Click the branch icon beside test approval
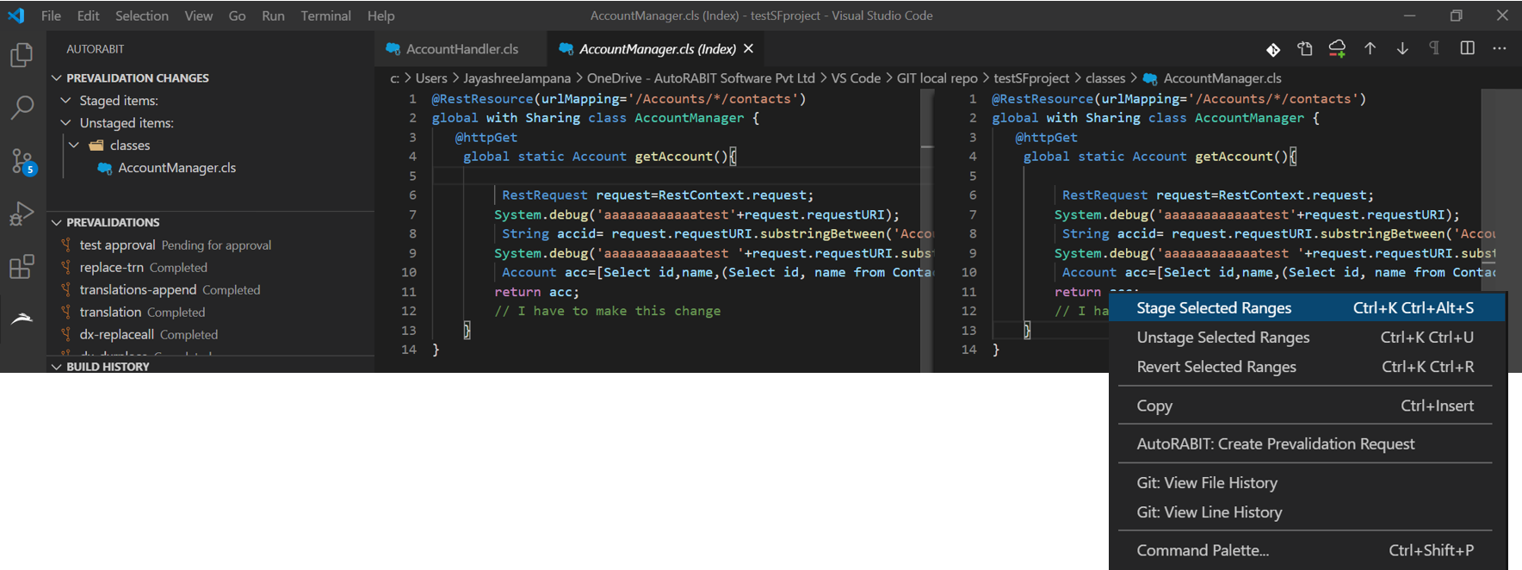1522x570 pixels. point(66,245)
